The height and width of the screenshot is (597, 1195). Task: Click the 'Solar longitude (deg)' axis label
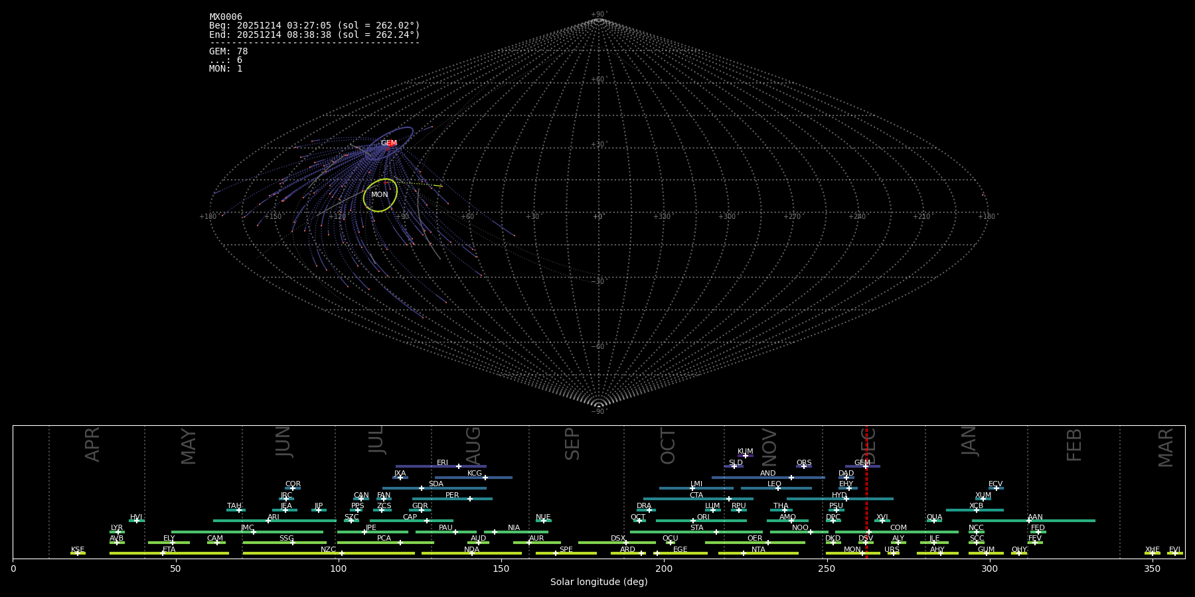[598, 582]
